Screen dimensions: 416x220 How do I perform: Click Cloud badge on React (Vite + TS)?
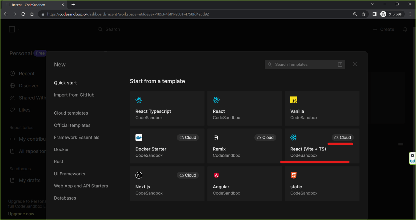point(343,137)
